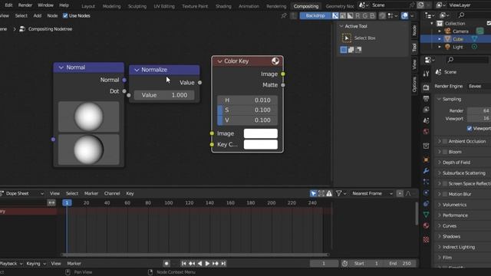The width and height of the screenshot is (491, 276).
Task: Enable the Ambient Occlusion checkbox
Action: [445, 141]
